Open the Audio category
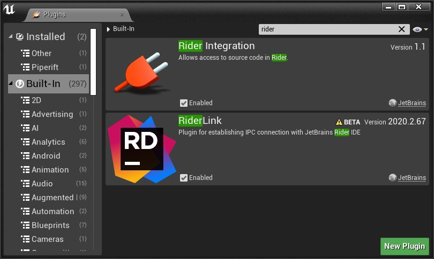Screen dimensions: 434x259 click(48, 183)
